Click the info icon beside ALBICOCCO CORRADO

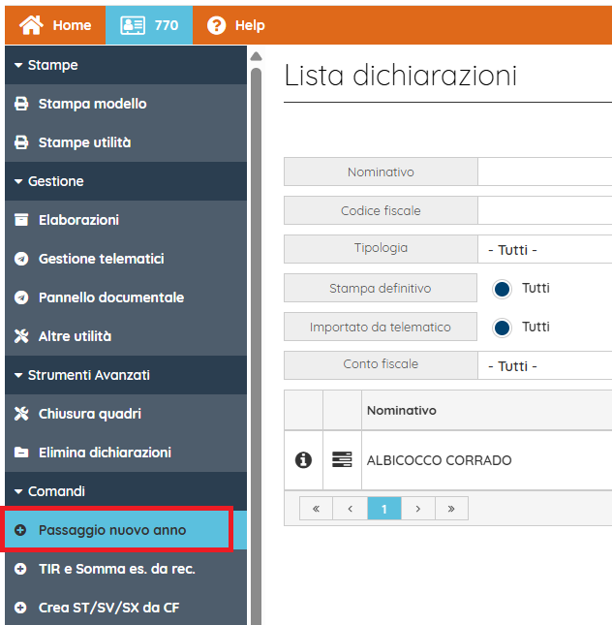click(x=303, y=460)
